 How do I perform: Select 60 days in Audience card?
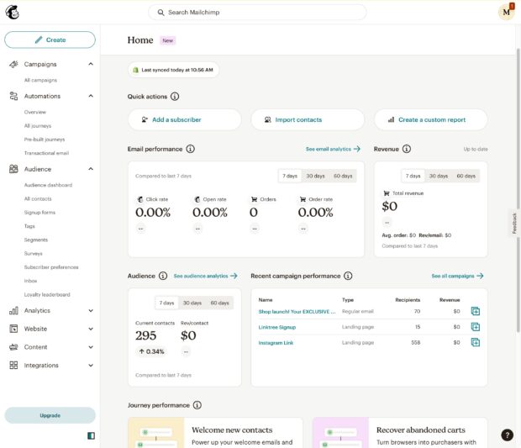tap(220, 303)
